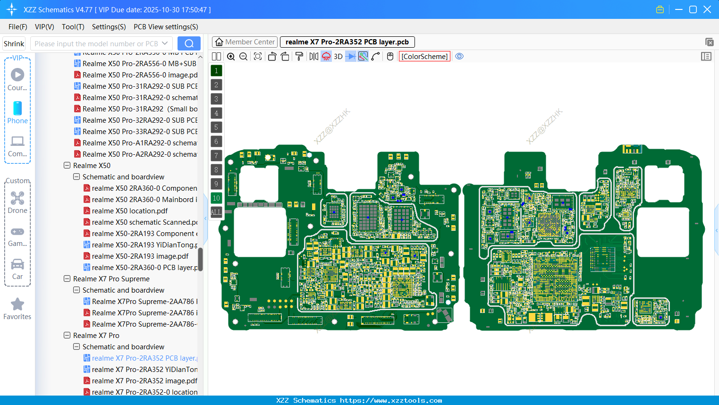The height and width of the screenshot is (405, 719).
Task: Toggle layer visibility with the eye icon
Action: (x=459, y=56)
